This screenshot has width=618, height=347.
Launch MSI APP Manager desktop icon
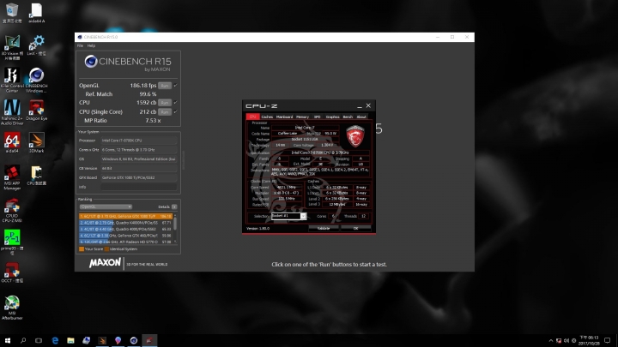(x=12, y=178)
